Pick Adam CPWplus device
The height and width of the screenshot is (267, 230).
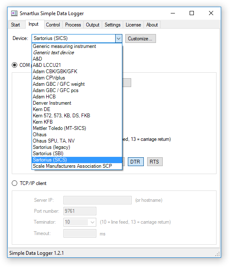pyautogui.click(x=77, y=78)
